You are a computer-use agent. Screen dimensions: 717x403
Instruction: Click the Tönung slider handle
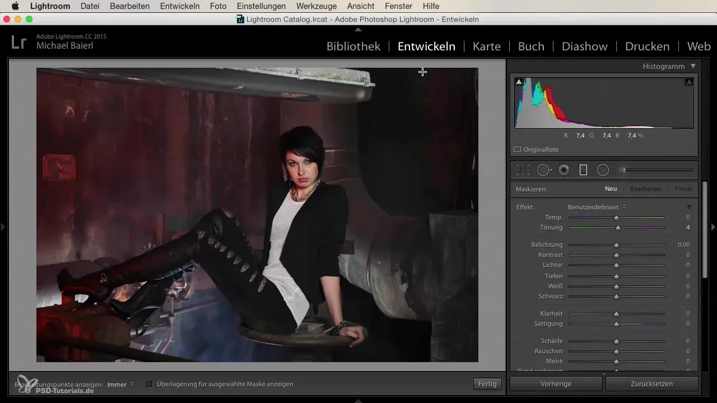click(618, 228)
